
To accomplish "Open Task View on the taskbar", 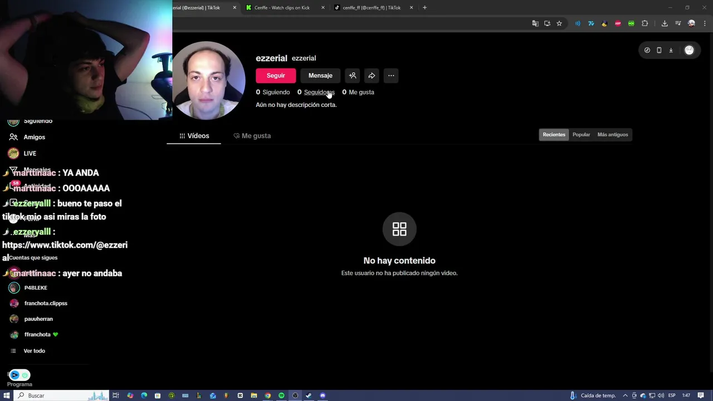I will coord(116,395).
